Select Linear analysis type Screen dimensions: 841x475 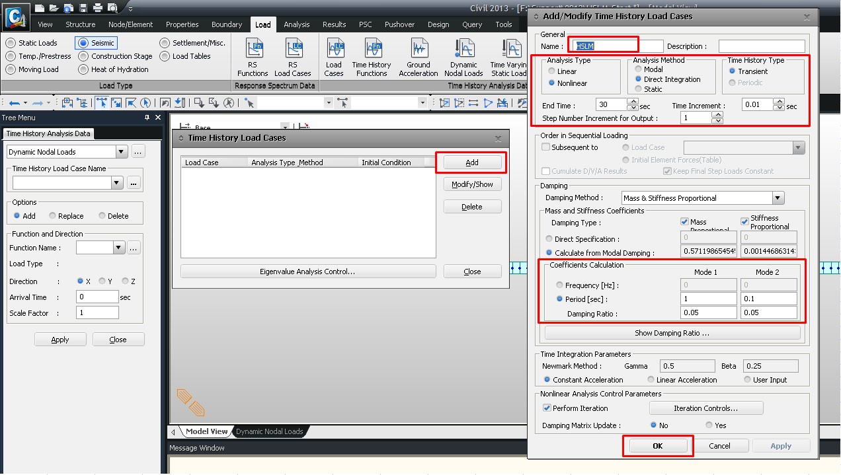551,71
